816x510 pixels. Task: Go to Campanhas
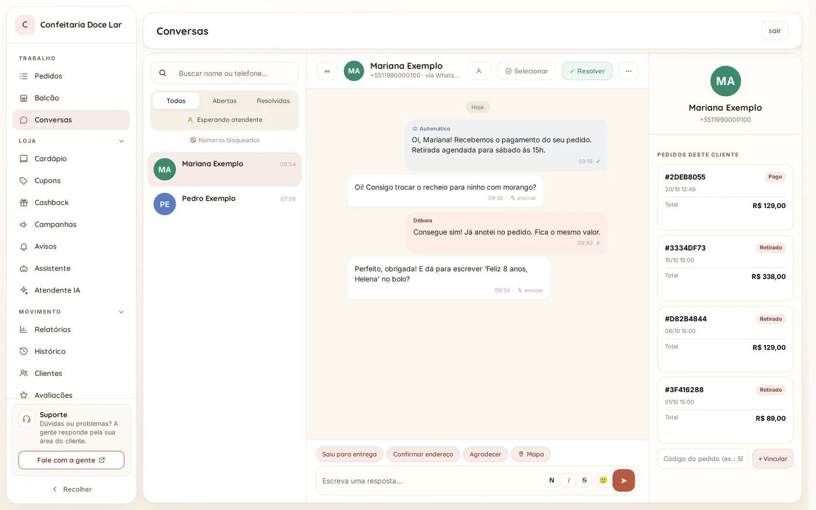coord(71,224)
